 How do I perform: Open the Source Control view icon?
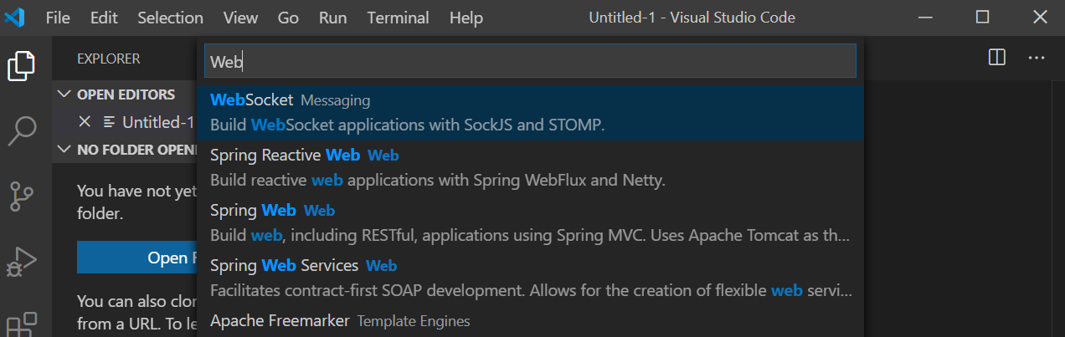pyautogui.click(x=23, y=196)
